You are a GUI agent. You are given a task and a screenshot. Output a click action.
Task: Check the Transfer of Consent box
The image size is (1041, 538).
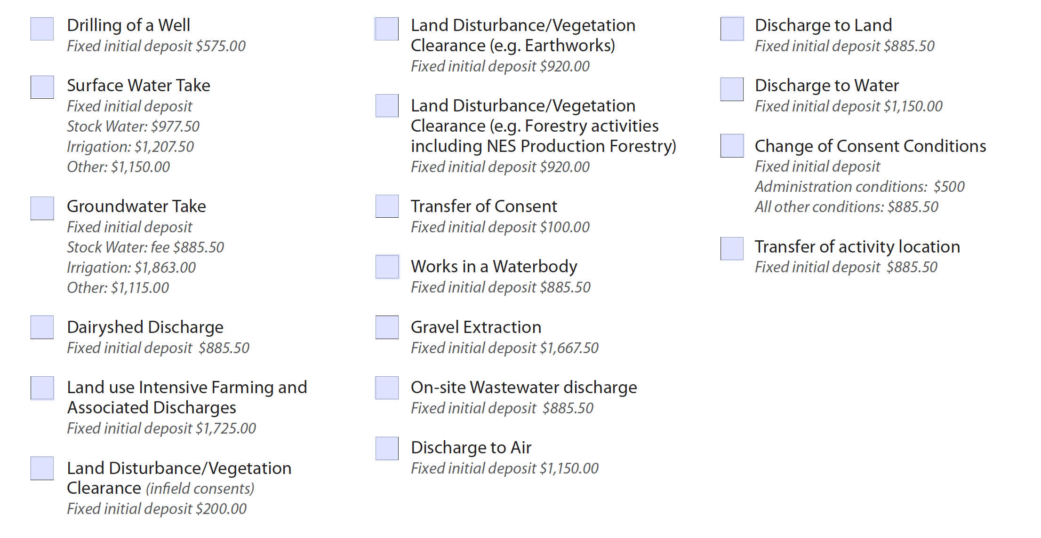pyautogui.click(x=387, y=206)
